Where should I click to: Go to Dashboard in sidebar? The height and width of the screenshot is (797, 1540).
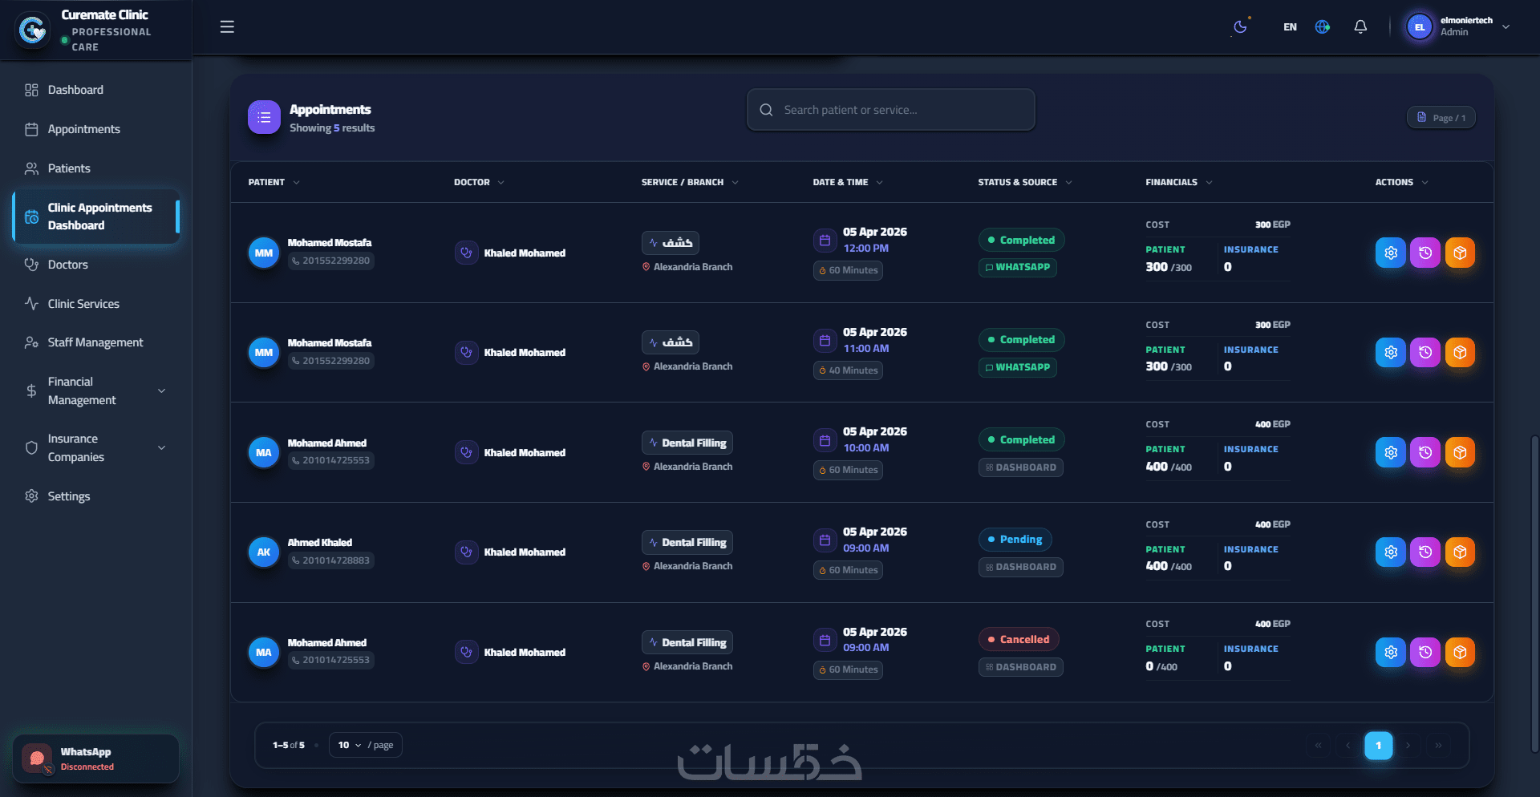pyautogui.click(x=95, y=90)
